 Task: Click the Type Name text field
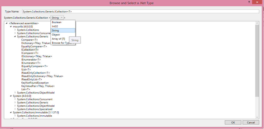click(x=141, y=12)
